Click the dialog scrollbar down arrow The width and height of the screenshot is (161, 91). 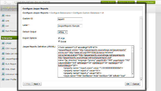(x=141, y=79)
